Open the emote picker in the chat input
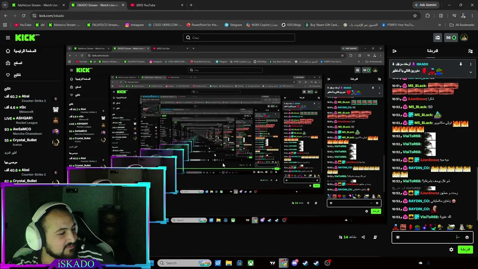478x269 pixels. 467,237
